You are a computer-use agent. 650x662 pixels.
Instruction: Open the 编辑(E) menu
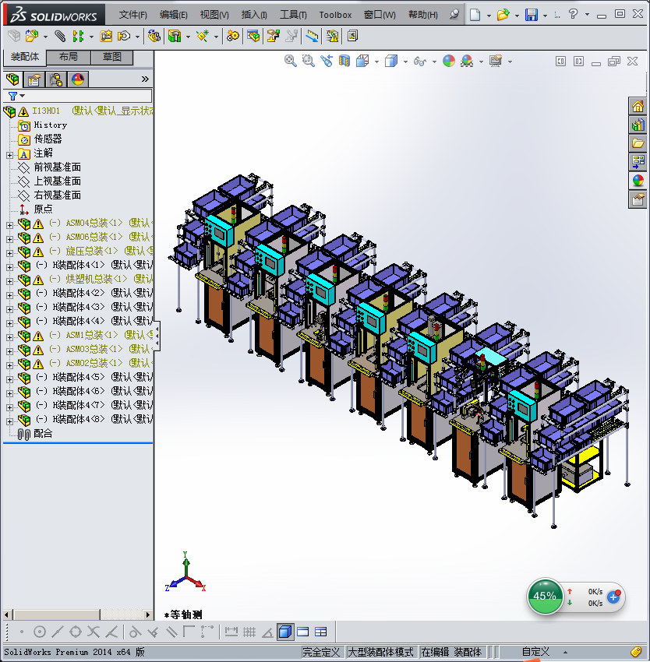[173, 15]
